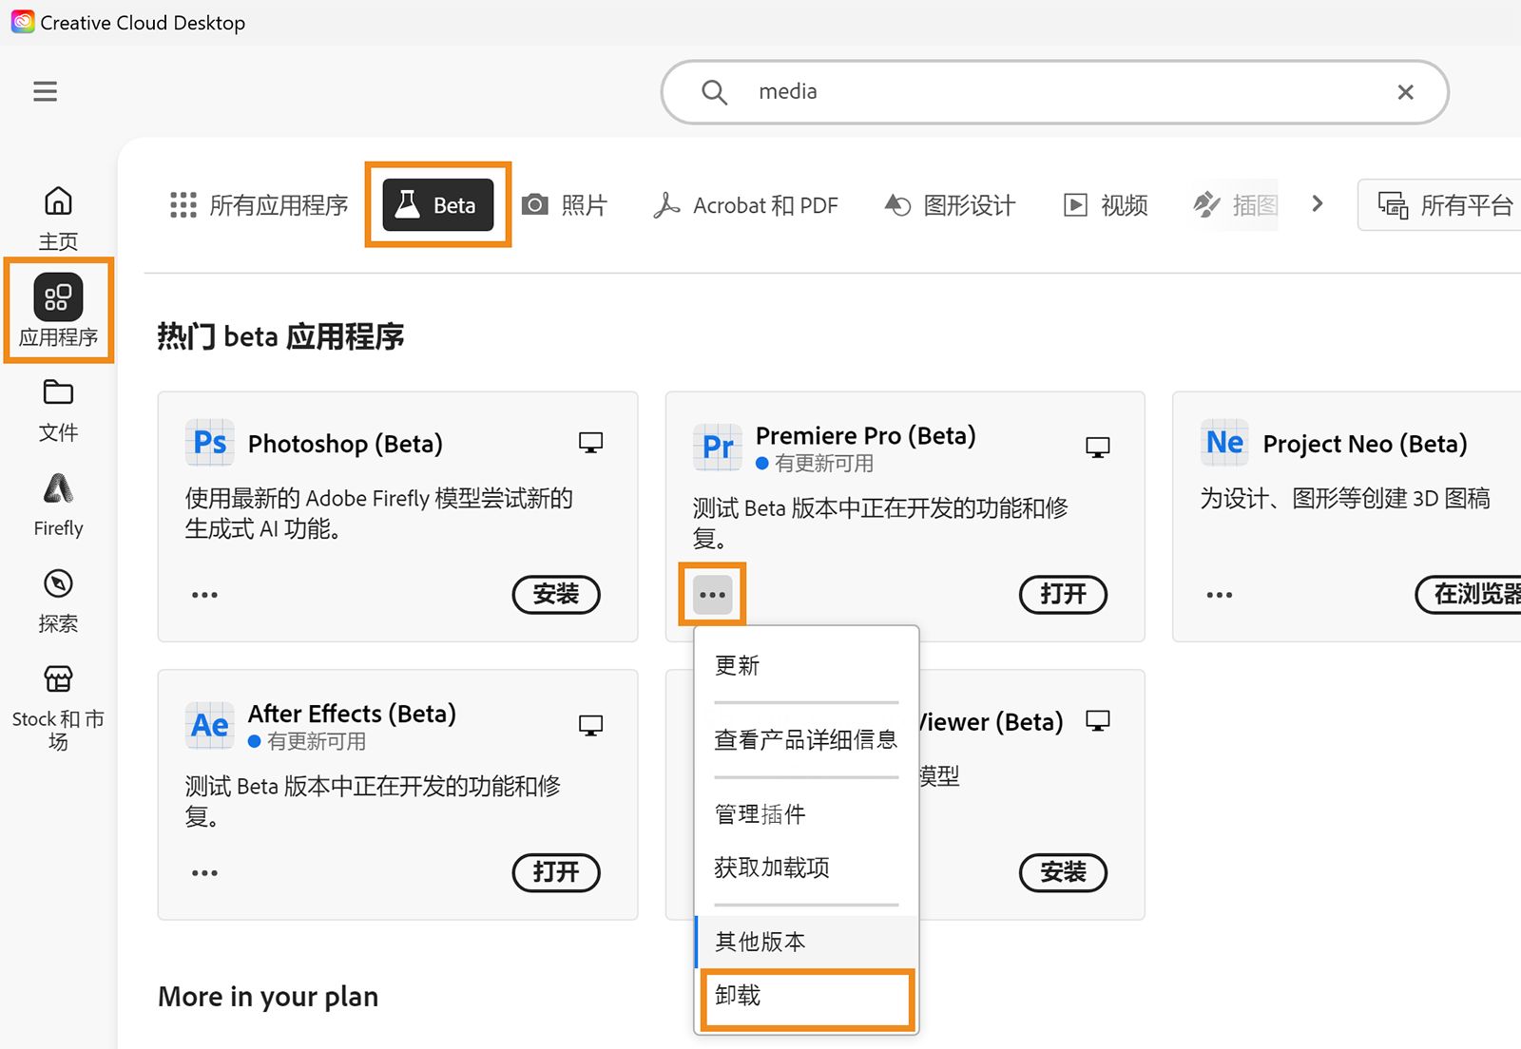Choose 其他版本 in the context menu
Viewport: 1521px width, 1049px height.
pos(806,942)
